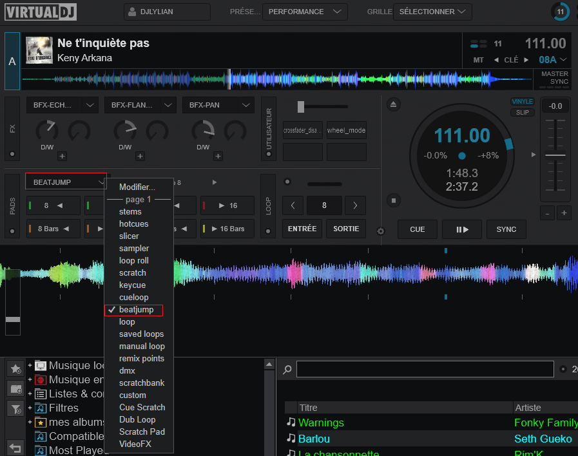
Task: Set loop in with ENTRÉE
Action: tap(302, 229)
